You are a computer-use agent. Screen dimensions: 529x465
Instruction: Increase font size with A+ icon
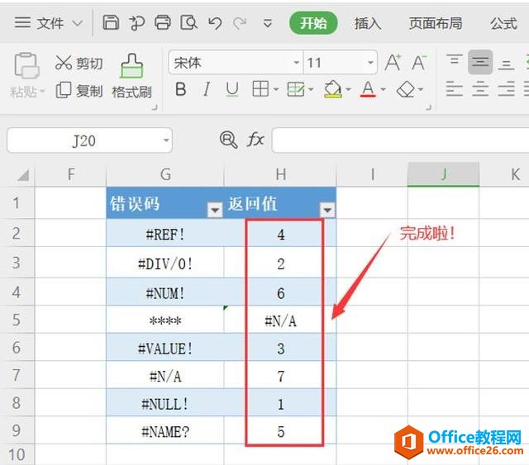point(393,63)
